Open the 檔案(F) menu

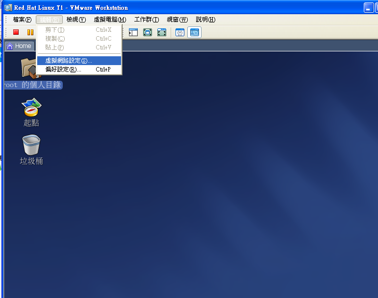tap(22, 20)
